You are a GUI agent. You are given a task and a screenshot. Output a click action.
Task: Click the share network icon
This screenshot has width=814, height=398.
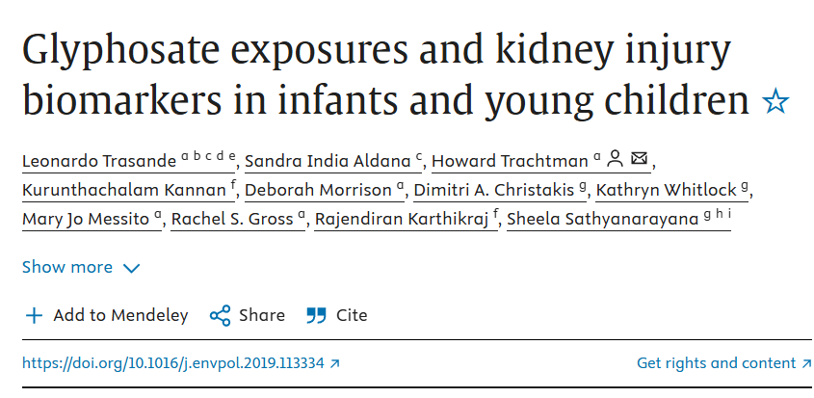tap(220, 315)
